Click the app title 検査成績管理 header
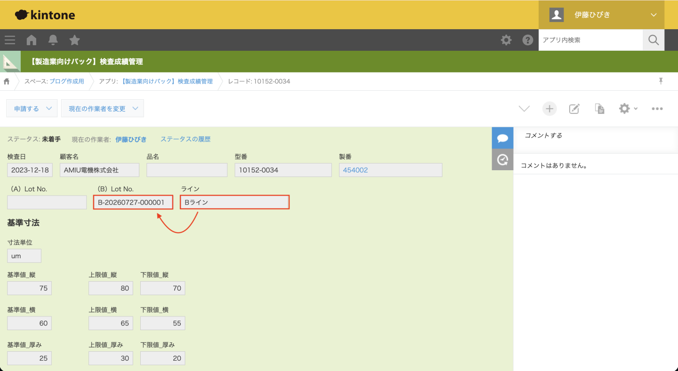 click(x=86, y=62)
